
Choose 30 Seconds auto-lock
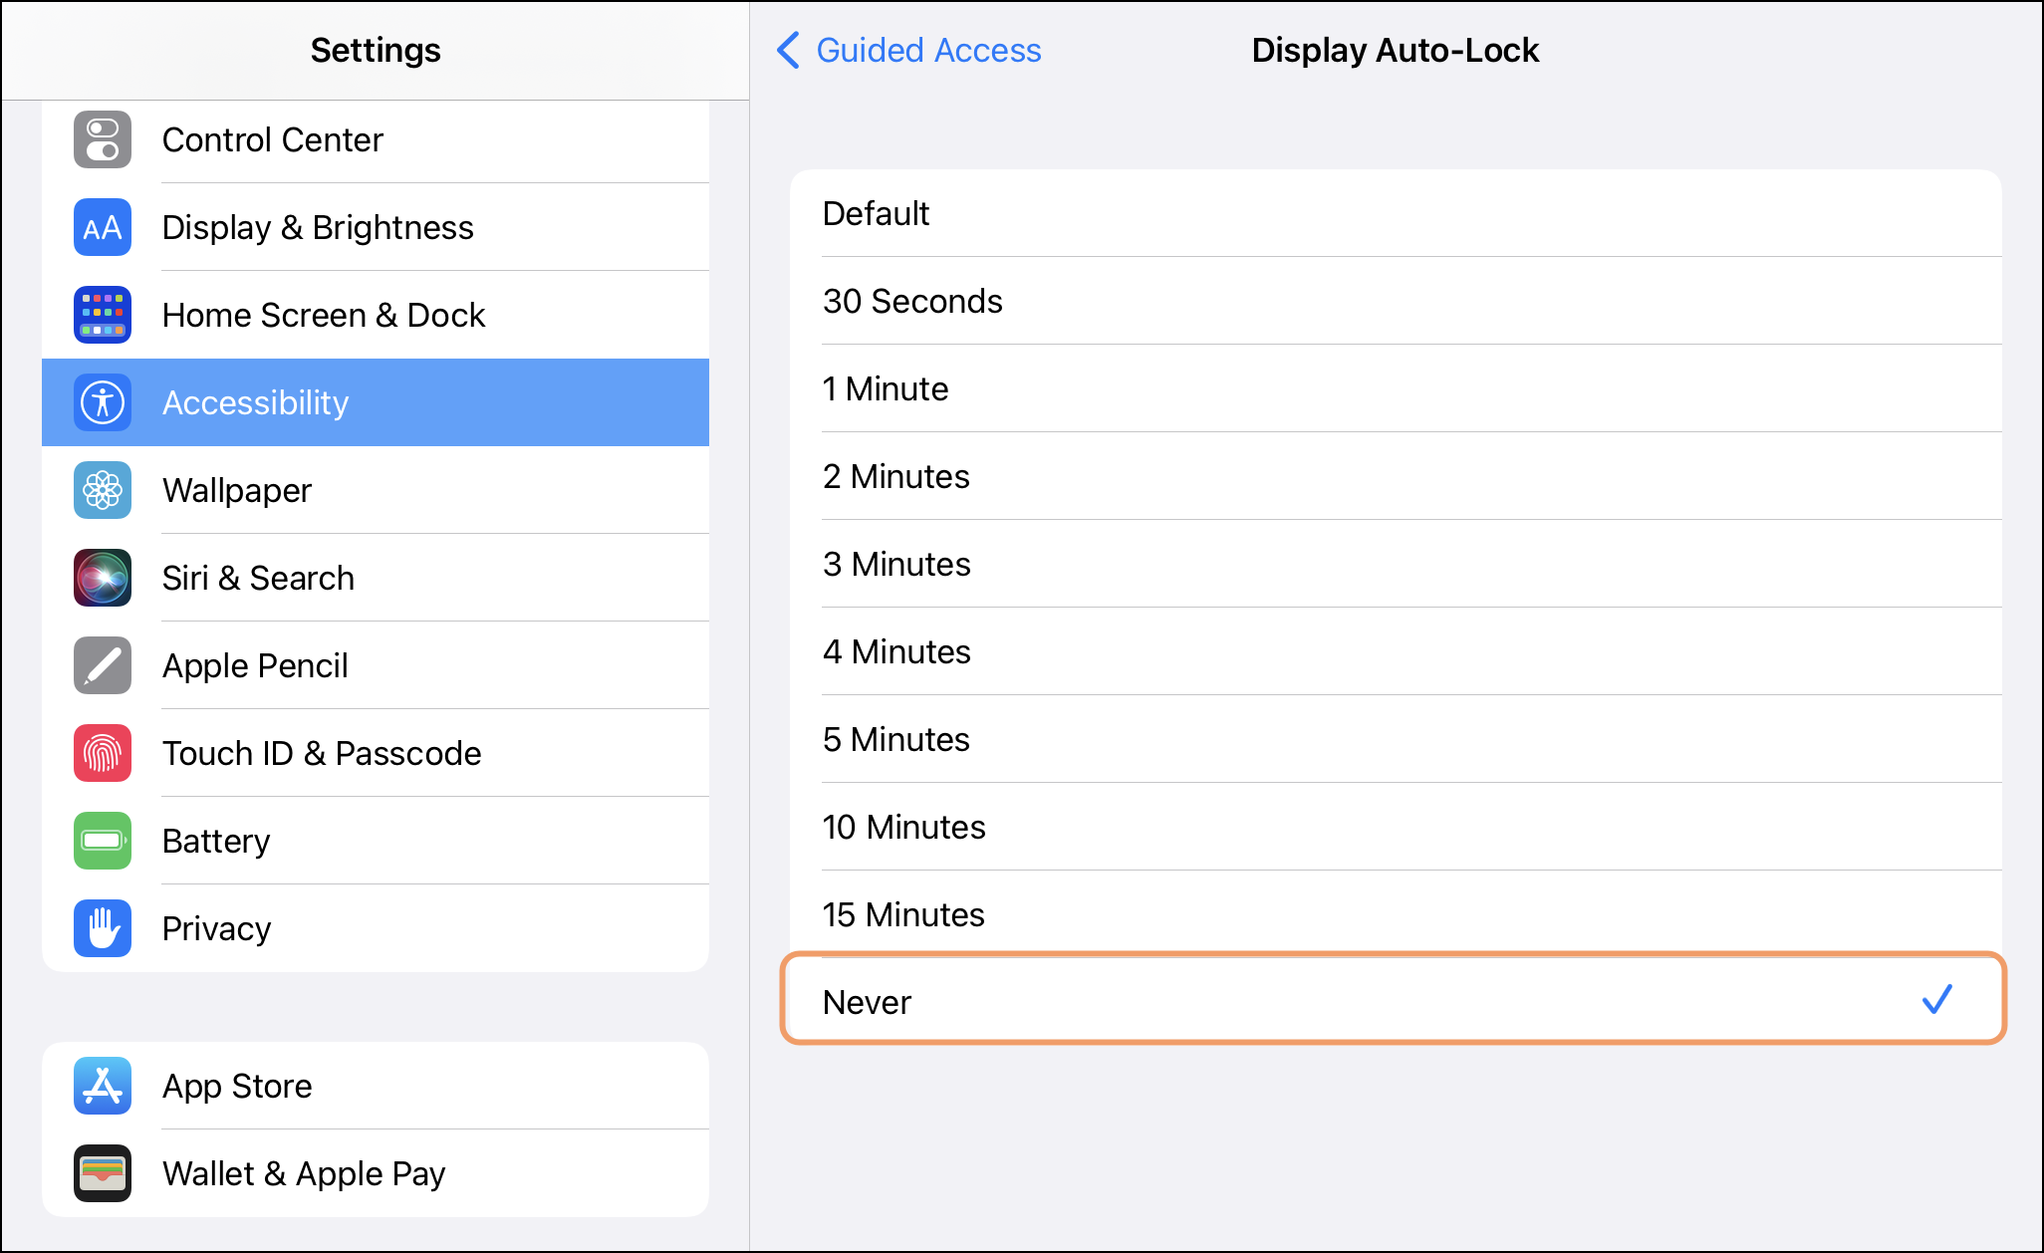click(x=1395, y=301)
